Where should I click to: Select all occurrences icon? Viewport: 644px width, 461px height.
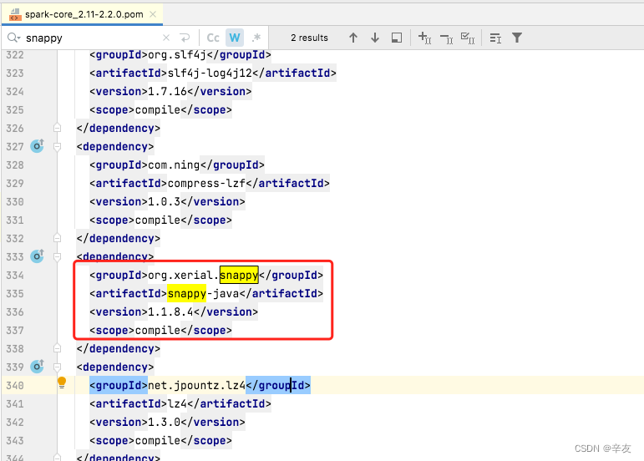[468, 38]
